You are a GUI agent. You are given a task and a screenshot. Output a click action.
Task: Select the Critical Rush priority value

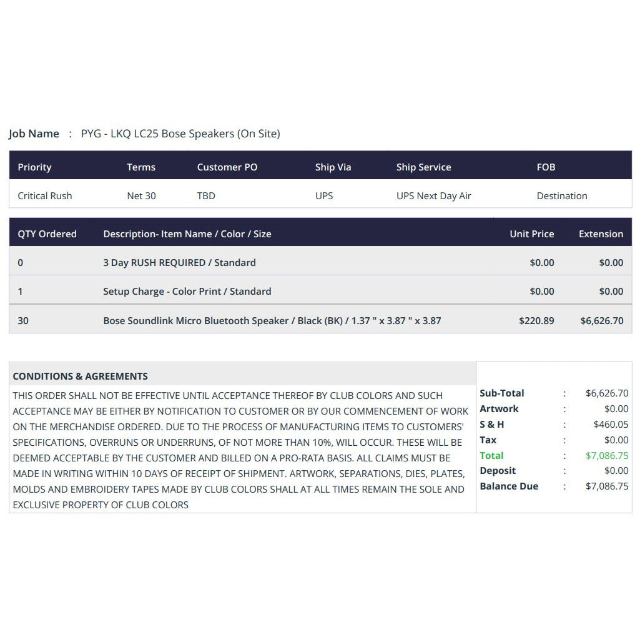point(45,196)
